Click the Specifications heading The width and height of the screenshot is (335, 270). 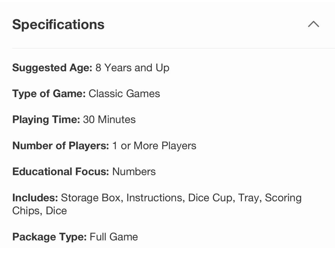[x=58, y=25]
